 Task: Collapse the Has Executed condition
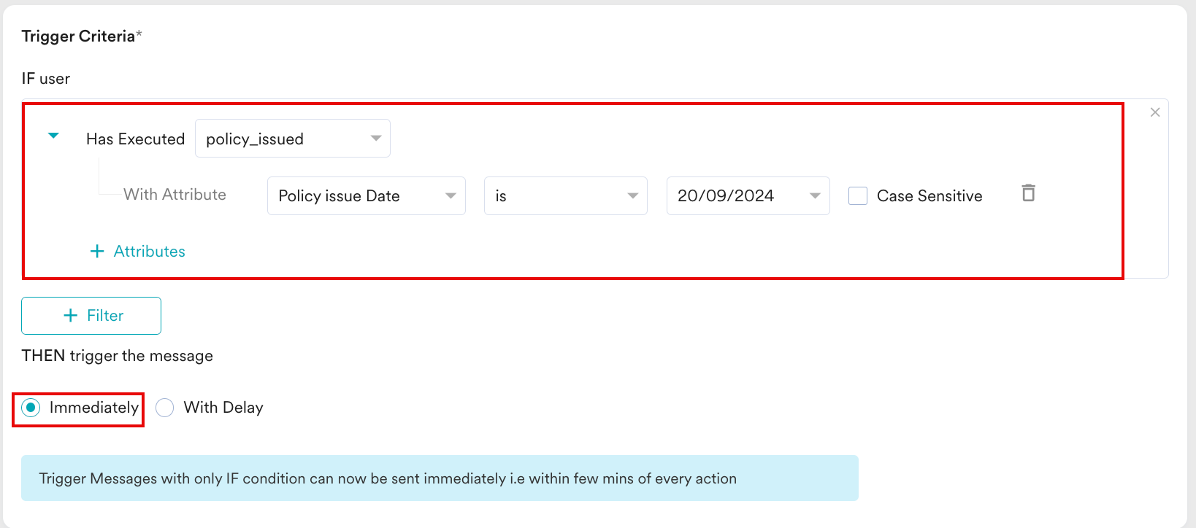53,136
